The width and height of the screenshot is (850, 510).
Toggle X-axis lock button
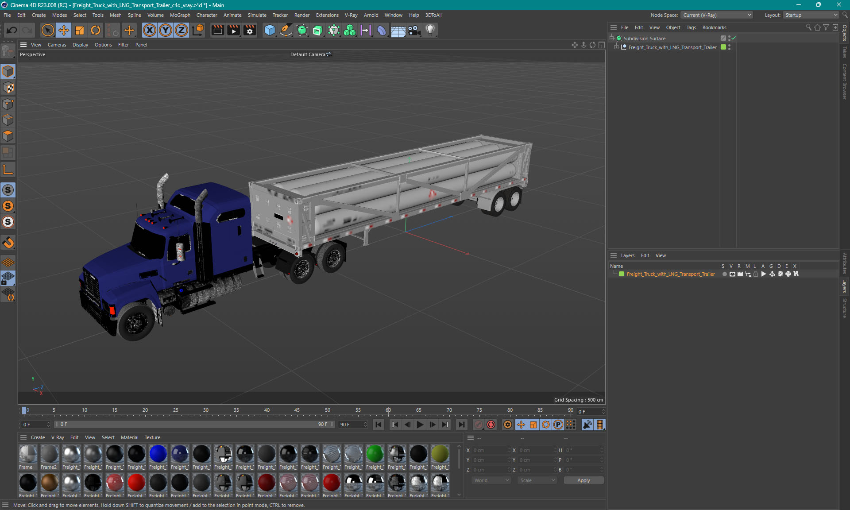tap(150, 30)
